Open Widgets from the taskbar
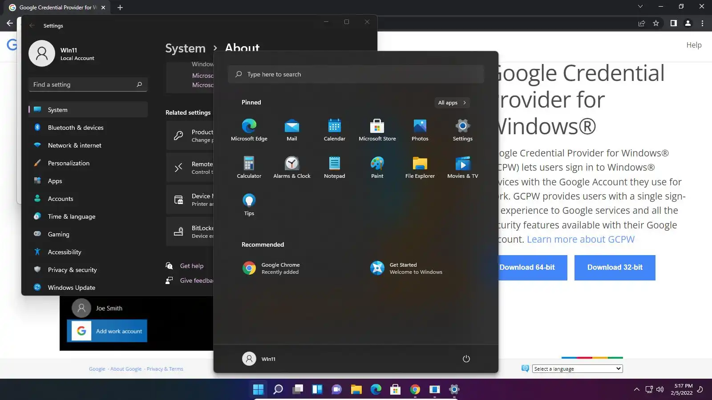 (317, 389)
